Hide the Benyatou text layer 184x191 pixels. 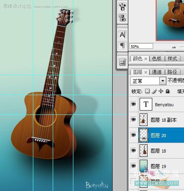tap(133, 104)
